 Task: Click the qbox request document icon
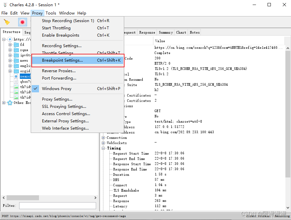(x=16, y=81)
